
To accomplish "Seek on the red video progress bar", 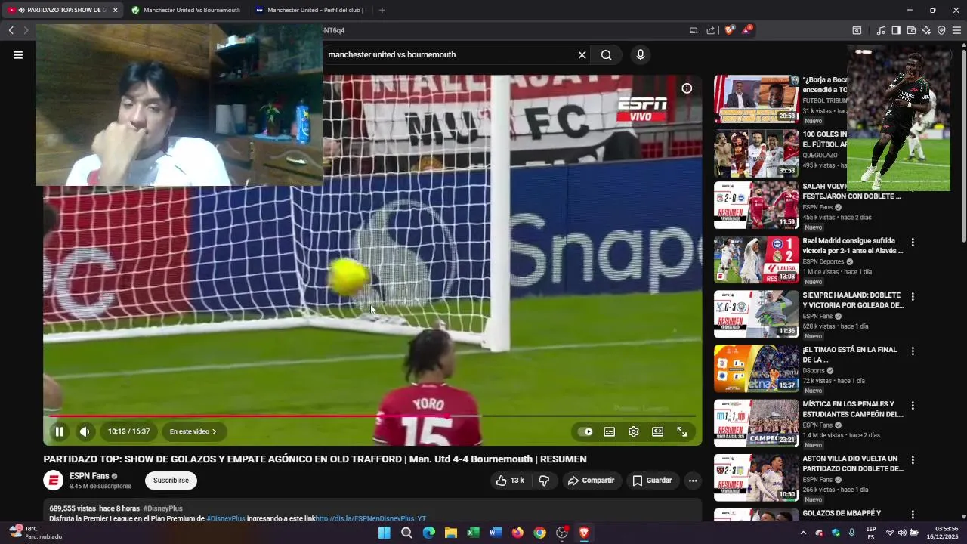I will click(372, 416).
